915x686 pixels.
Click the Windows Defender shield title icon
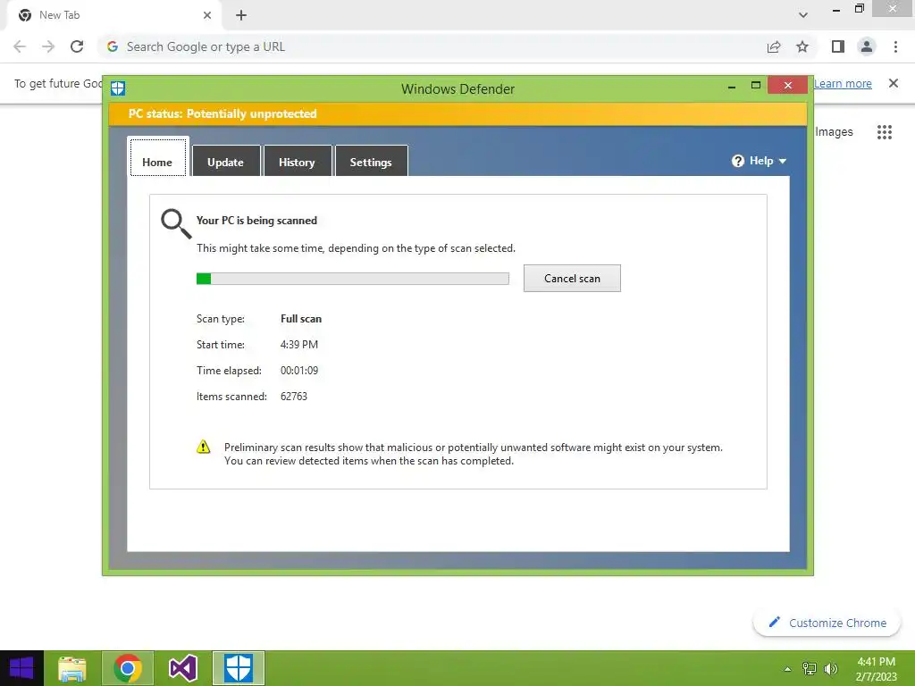119,88
